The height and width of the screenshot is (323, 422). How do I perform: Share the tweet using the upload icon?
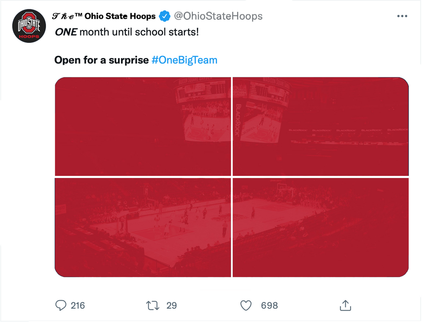(346, 305)
